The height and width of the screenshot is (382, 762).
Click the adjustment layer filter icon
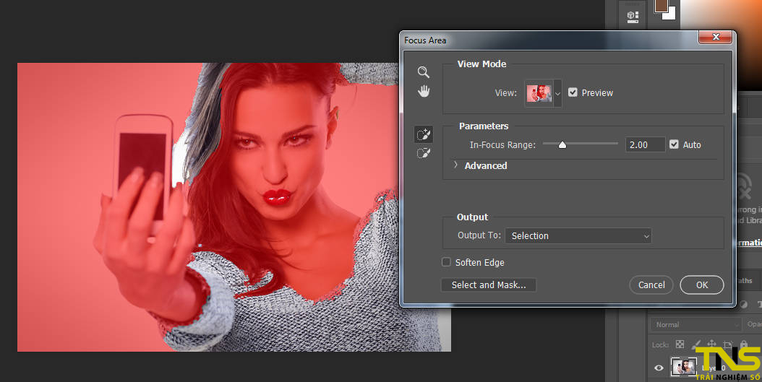pos(743,304)
